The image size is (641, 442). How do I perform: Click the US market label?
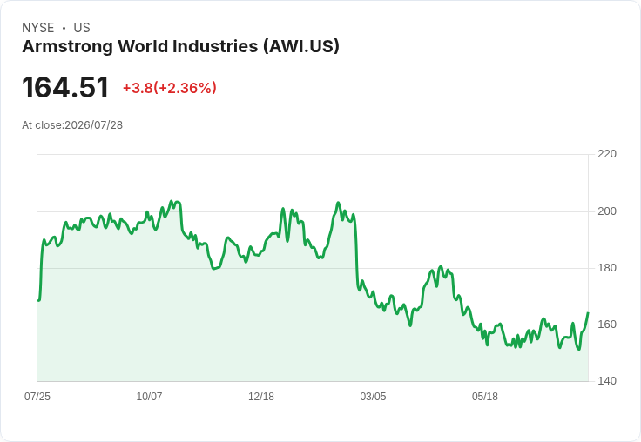(82, 28)
